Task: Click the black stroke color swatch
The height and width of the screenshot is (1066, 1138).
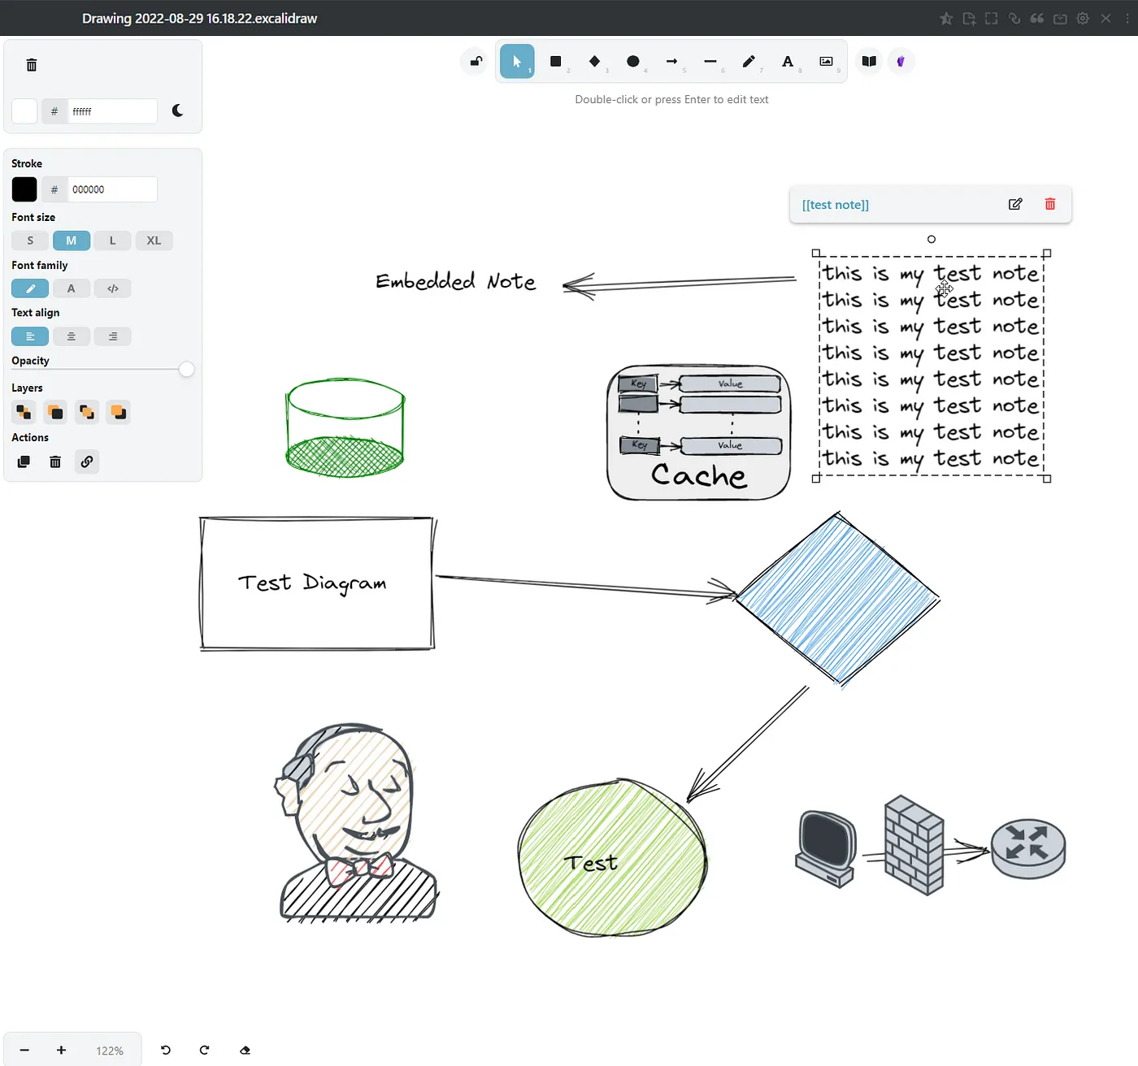Action: pos(24,189)
